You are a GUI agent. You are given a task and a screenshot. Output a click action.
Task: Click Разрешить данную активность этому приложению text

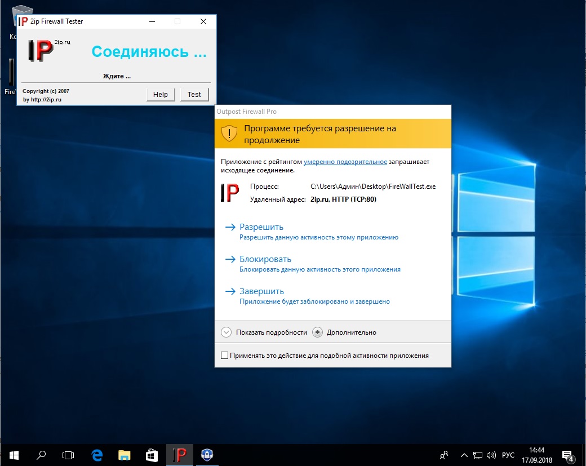319,237
